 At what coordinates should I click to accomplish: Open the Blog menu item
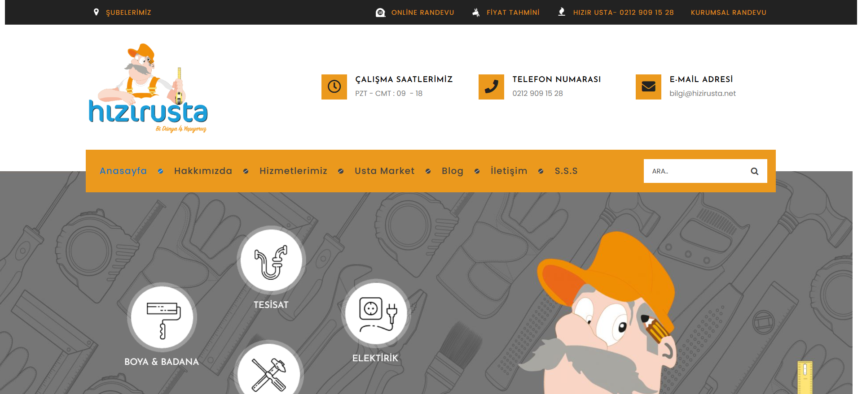point(452,171)
